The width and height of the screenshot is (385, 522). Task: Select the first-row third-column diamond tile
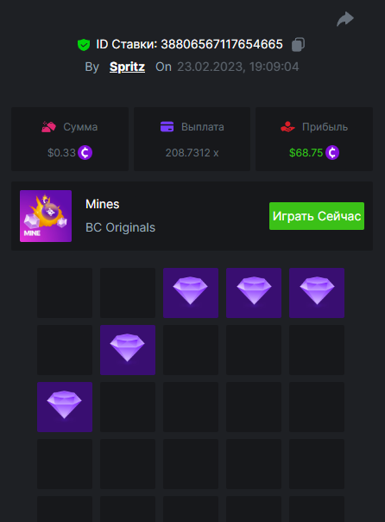pyautogui.click(x=191, y=293)
